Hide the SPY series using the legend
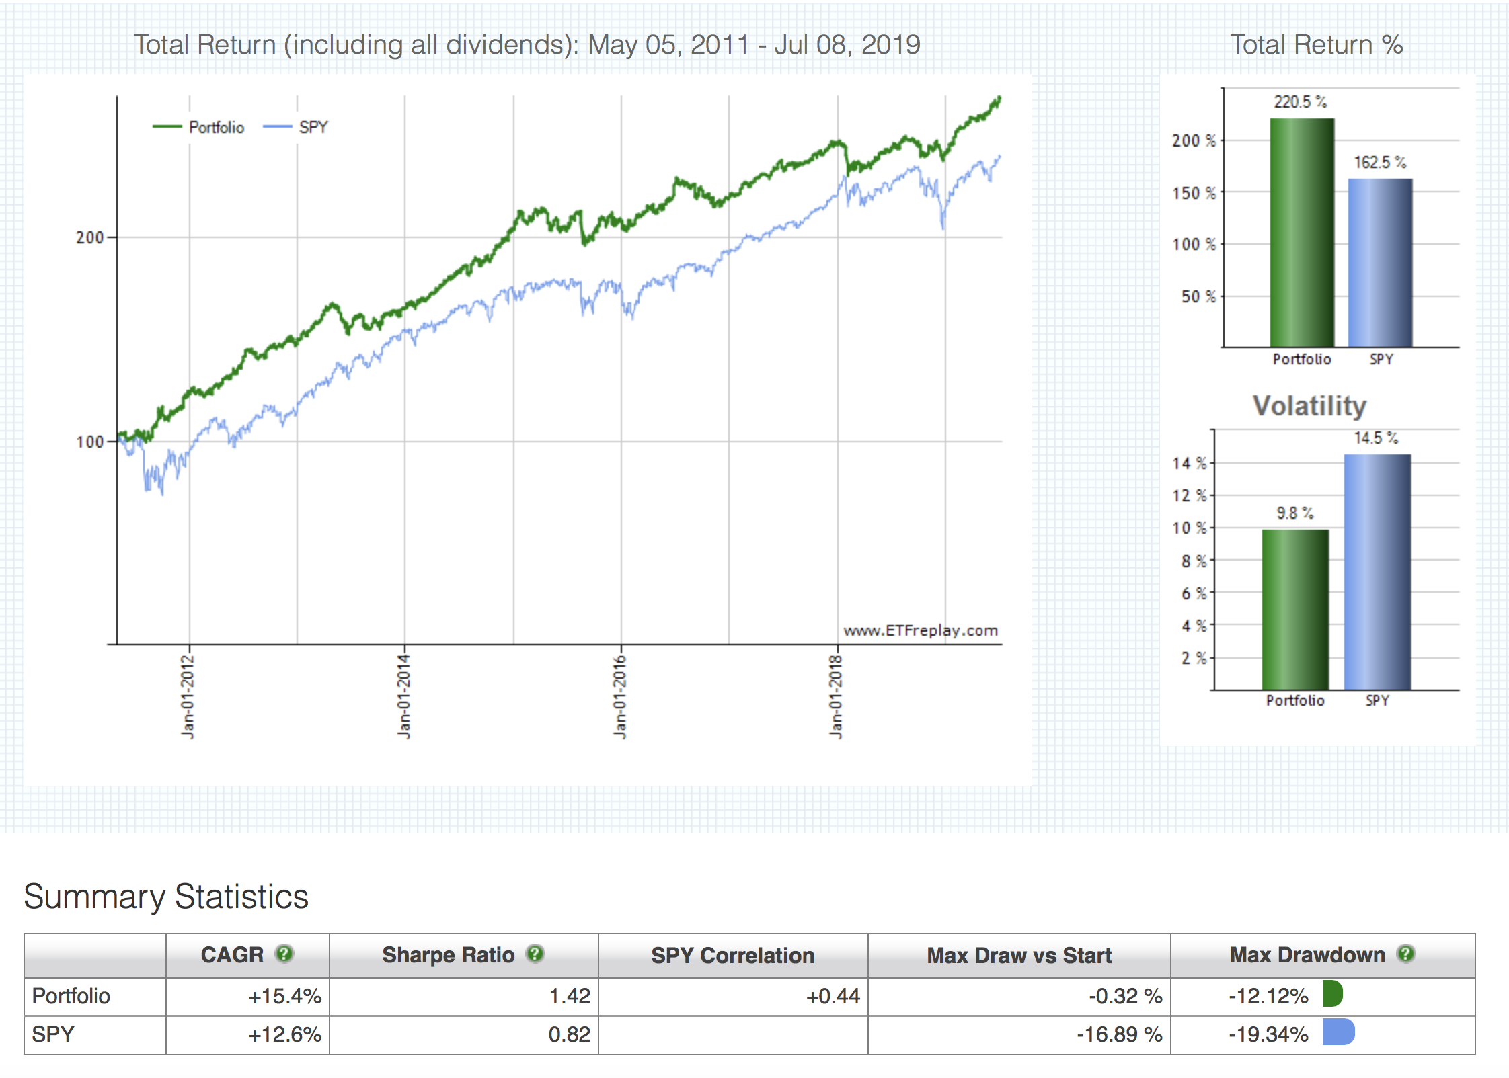Viewport: 1509px width, 1078px height. coord(313,127)
